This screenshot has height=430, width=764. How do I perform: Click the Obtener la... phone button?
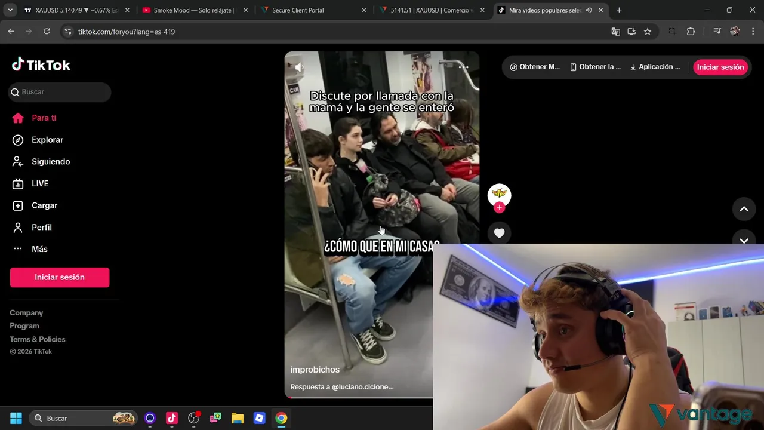(x=596, y=67)
